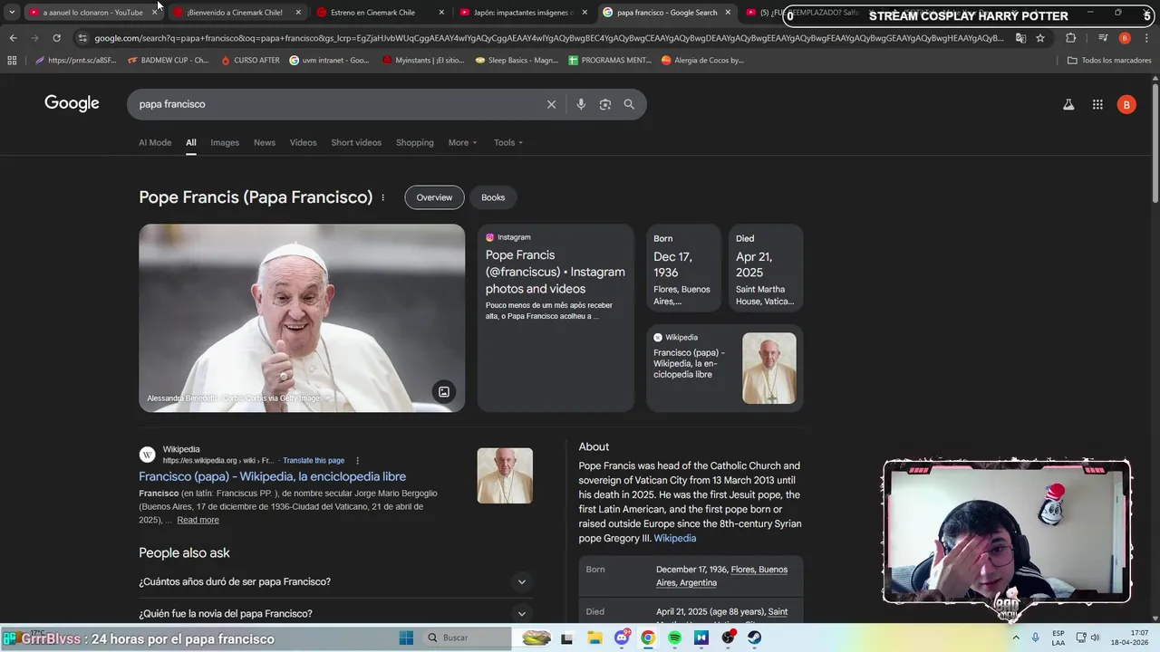
Task: Bookmark this page with the star icon
Action: [x=1040, y=38]
